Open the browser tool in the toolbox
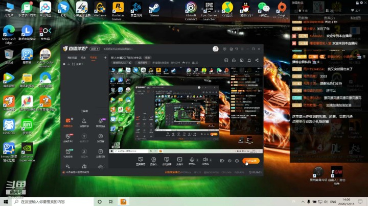Viewport: 368px width, 206px height. click(x=101, y=138)
